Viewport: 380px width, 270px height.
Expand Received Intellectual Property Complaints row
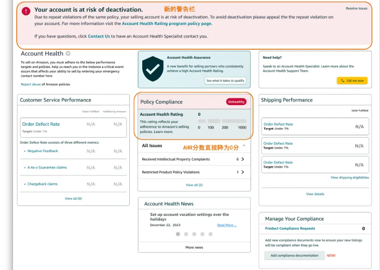point(243,159)
